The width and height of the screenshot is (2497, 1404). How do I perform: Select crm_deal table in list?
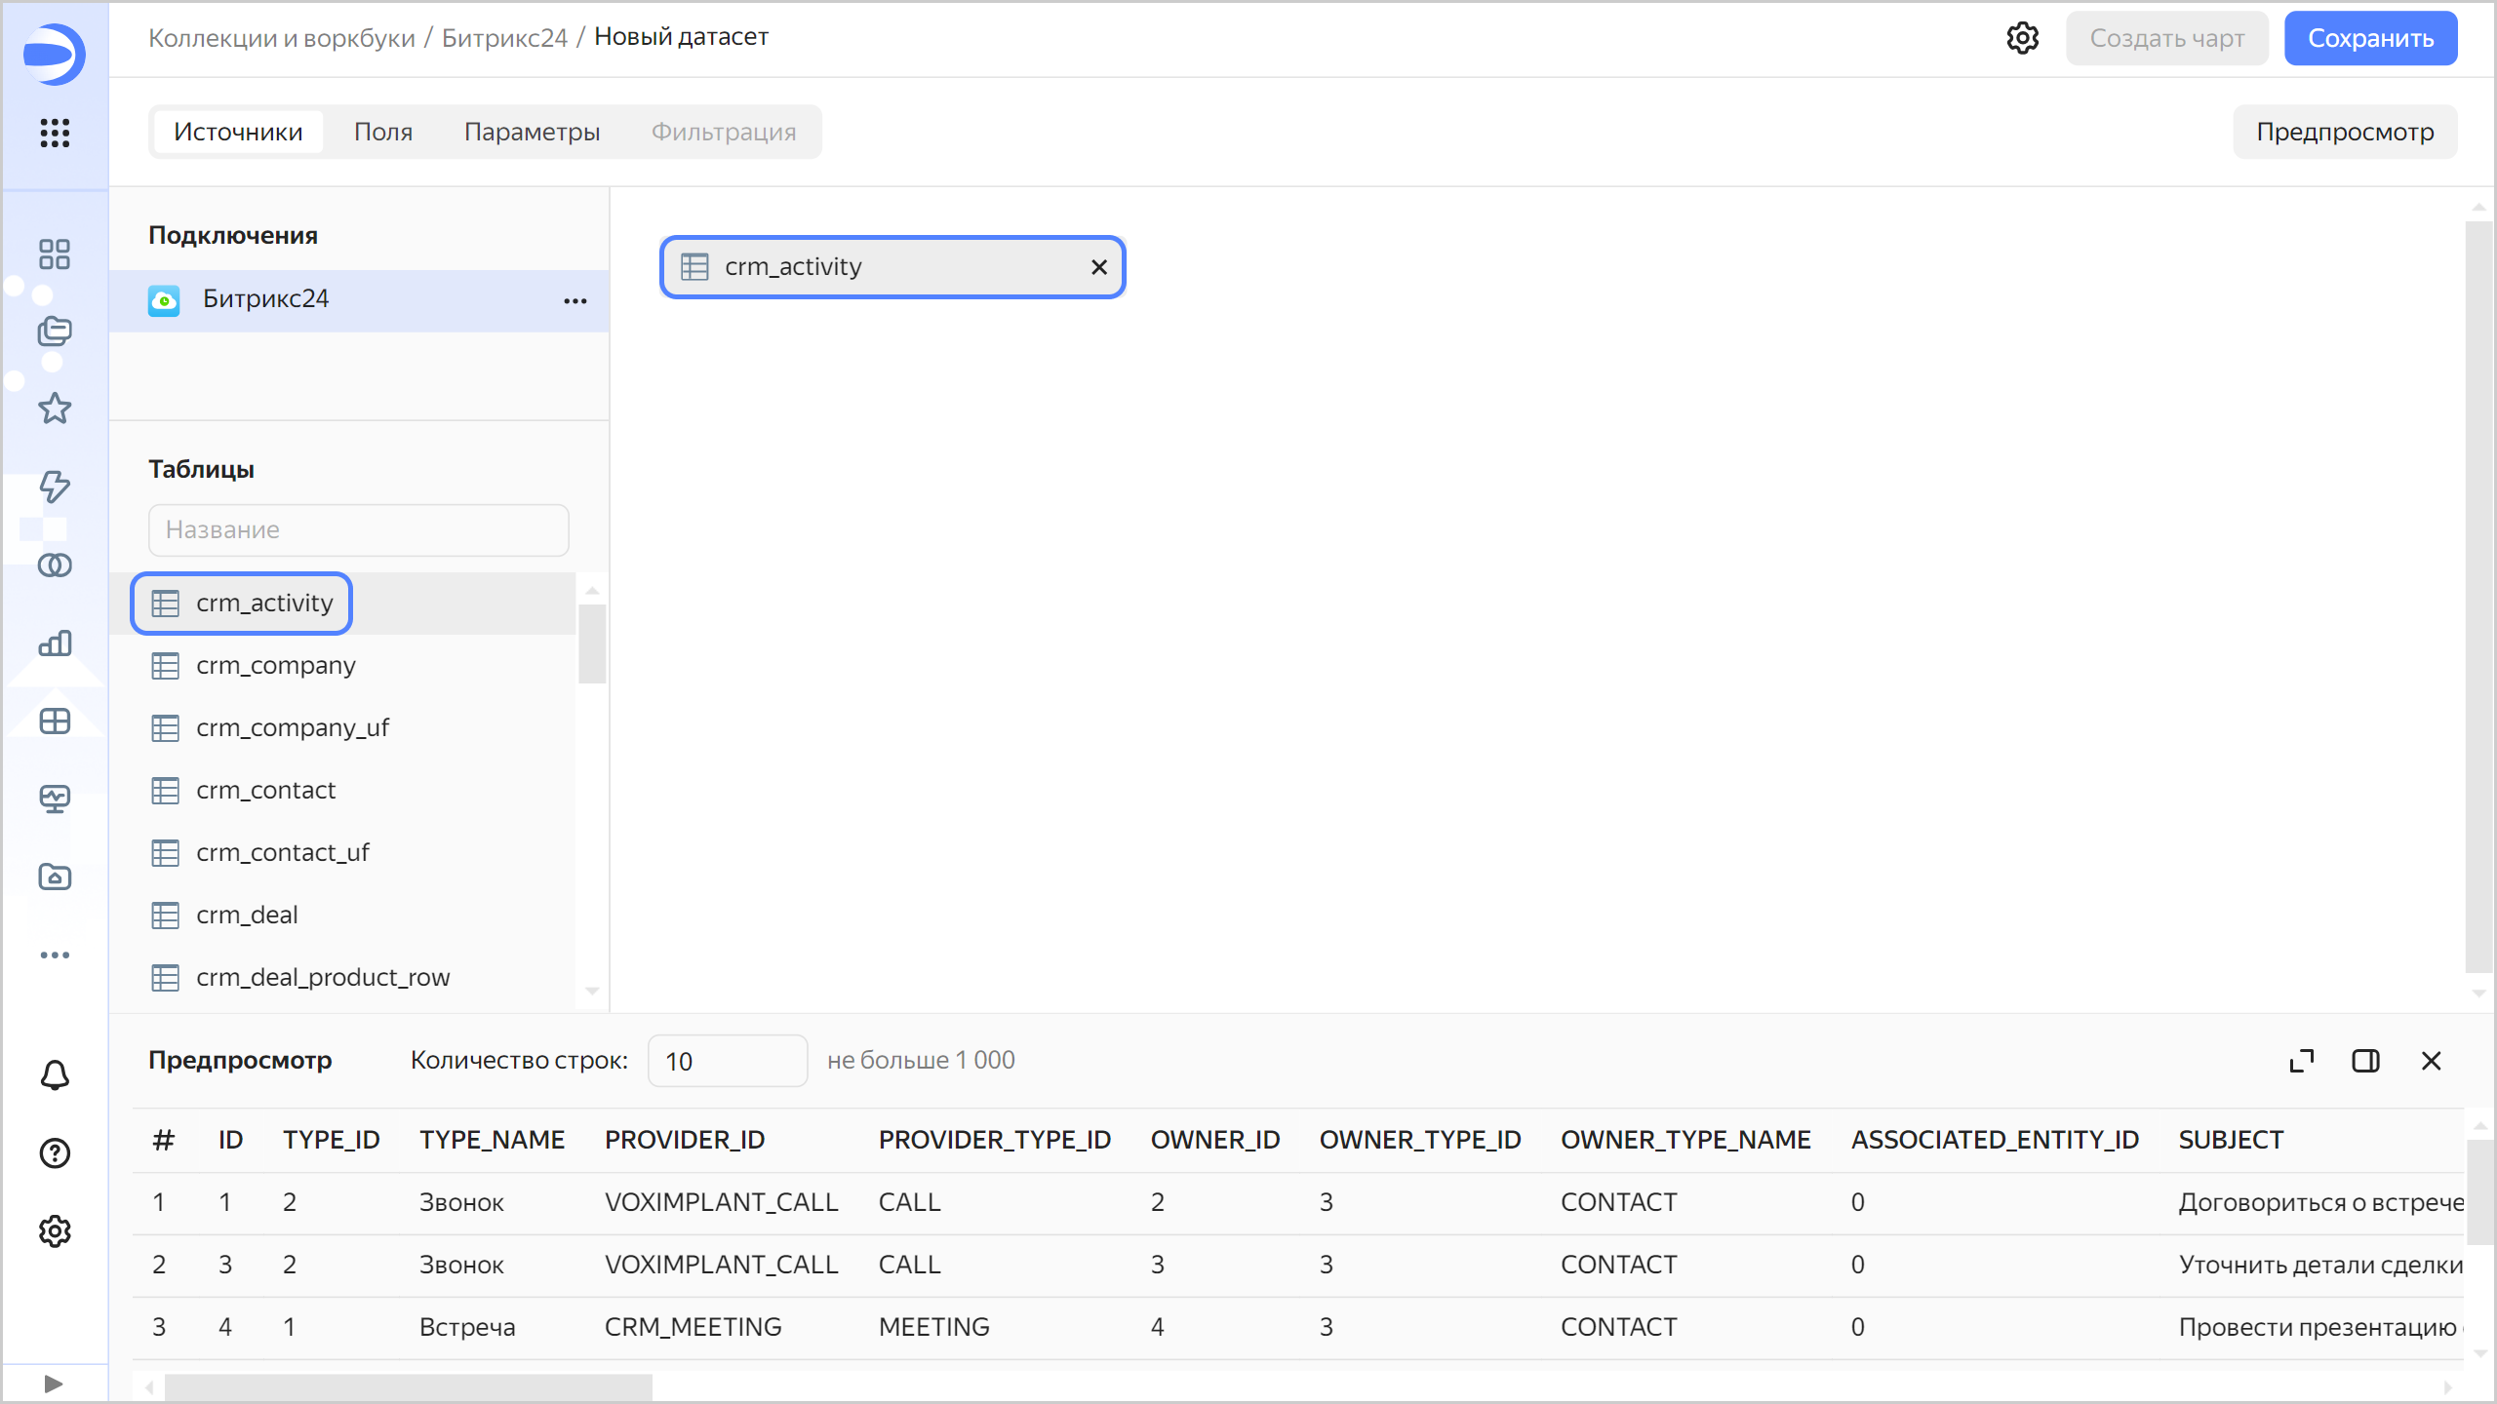click(x=247, y=915)
